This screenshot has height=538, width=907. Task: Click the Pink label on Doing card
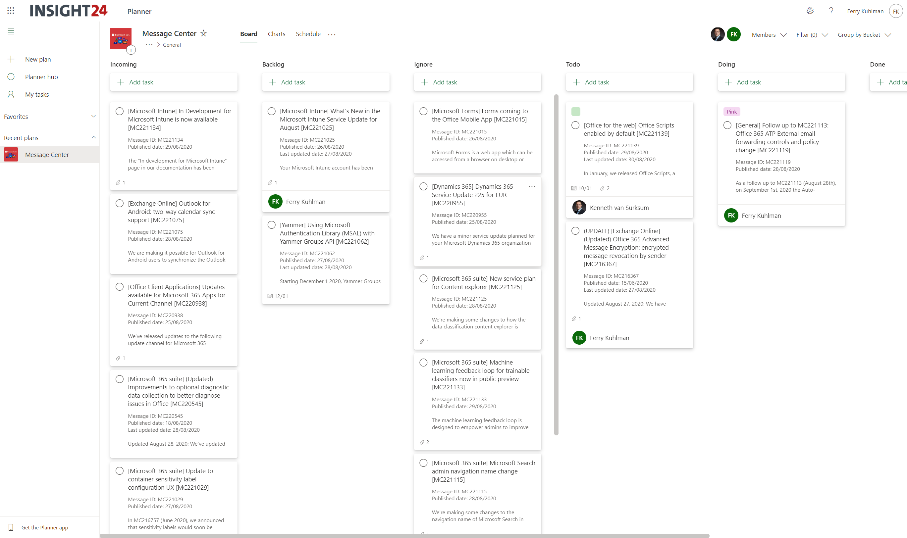[x=731, y=112]
